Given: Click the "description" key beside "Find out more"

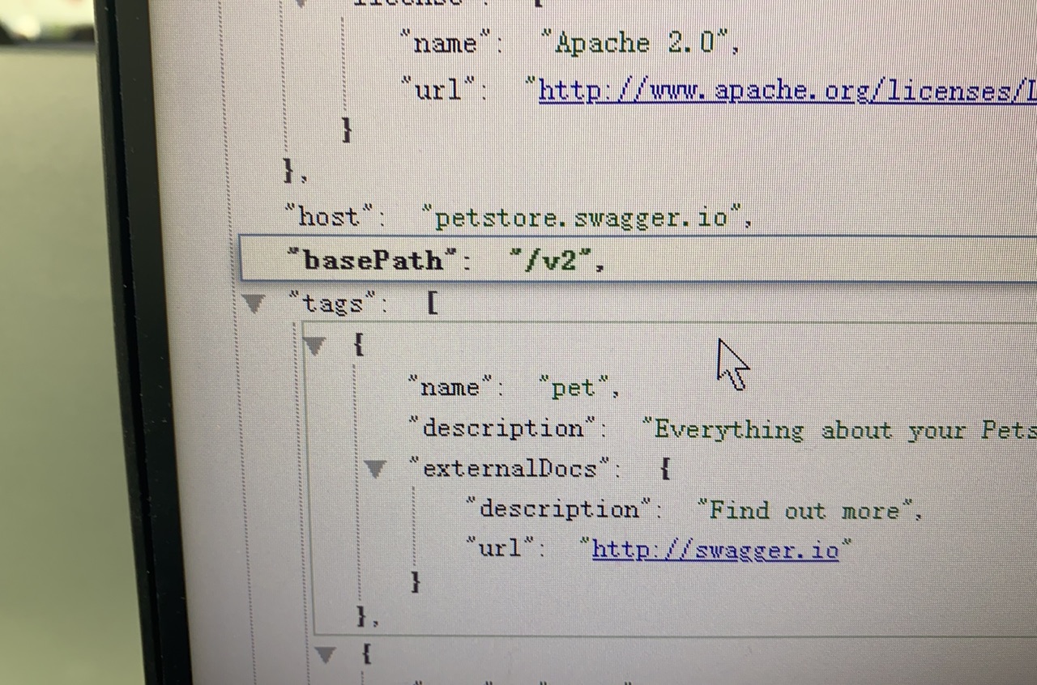Looking at the screenshot, I should 559,508.
